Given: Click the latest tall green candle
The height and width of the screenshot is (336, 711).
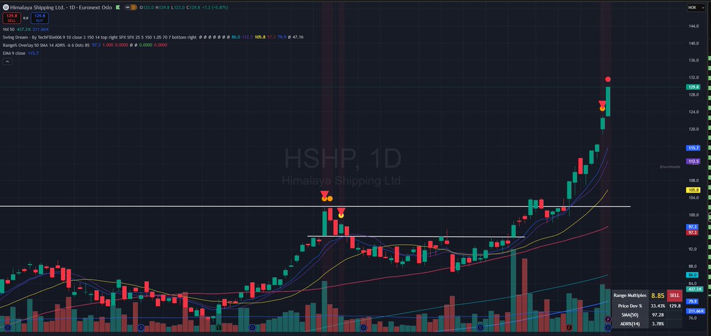Looking at the screenshot, I should coord(608,101).
